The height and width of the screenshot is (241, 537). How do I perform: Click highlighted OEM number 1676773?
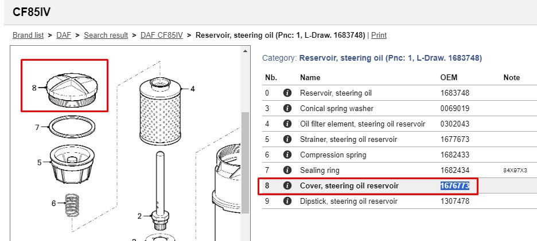pos(455,185)
